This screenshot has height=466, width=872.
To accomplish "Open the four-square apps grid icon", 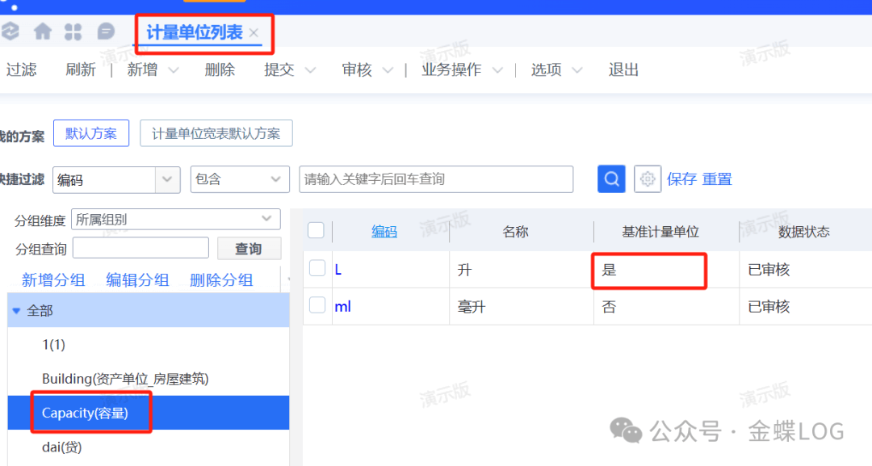I will pos(73,31).
